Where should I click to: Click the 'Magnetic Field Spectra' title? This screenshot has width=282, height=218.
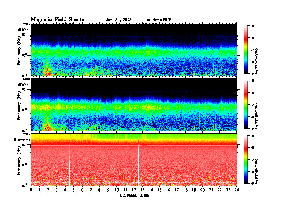pos(58,20)
